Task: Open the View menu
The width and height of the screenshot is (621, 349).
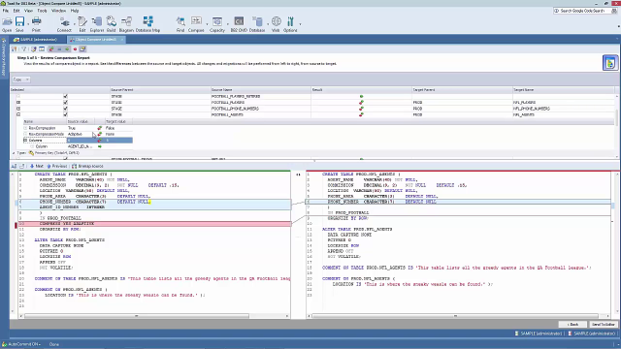Action: (28, 11)
